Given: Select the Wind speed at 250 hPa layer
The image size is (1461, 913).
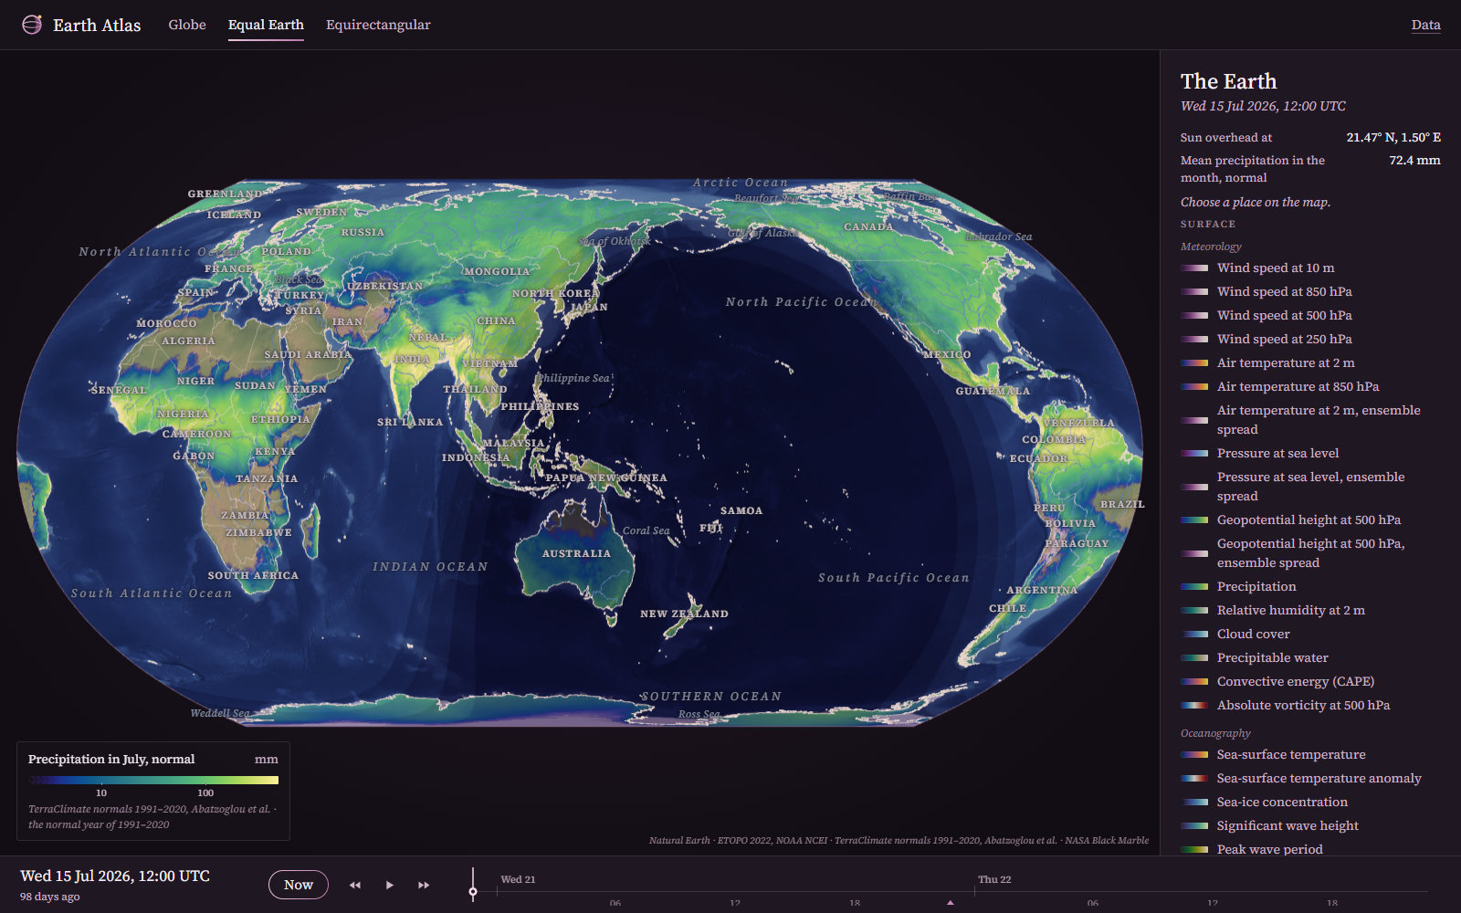Looking at the screenshot, I should [1312, 339].
